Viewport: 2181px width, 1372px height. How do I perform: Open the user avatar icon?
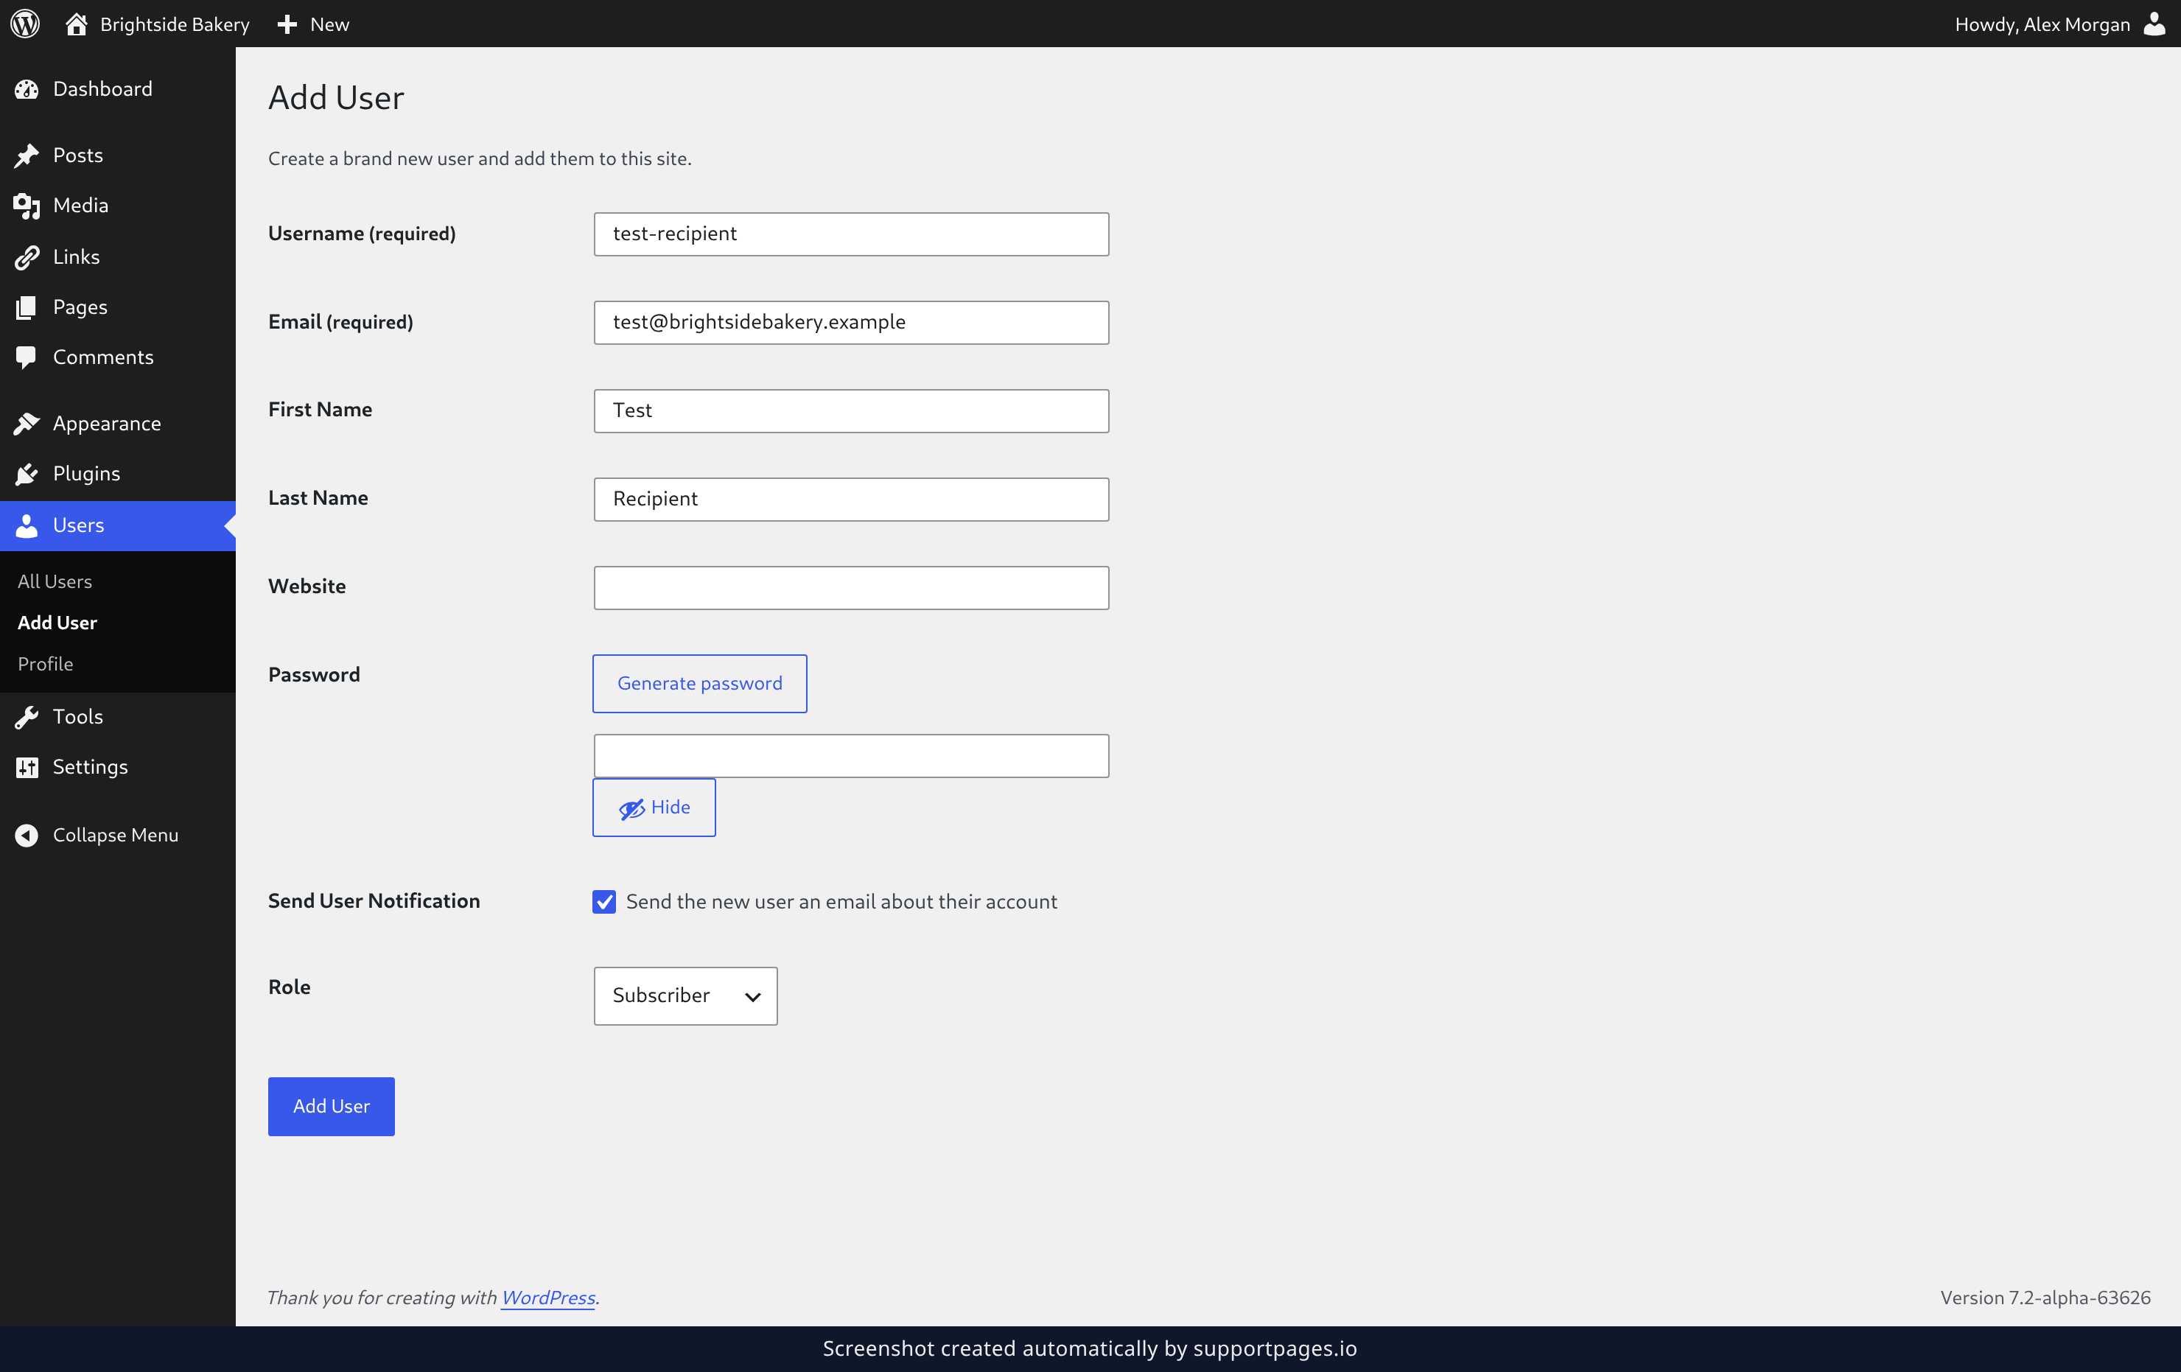tap(2154, 24)
